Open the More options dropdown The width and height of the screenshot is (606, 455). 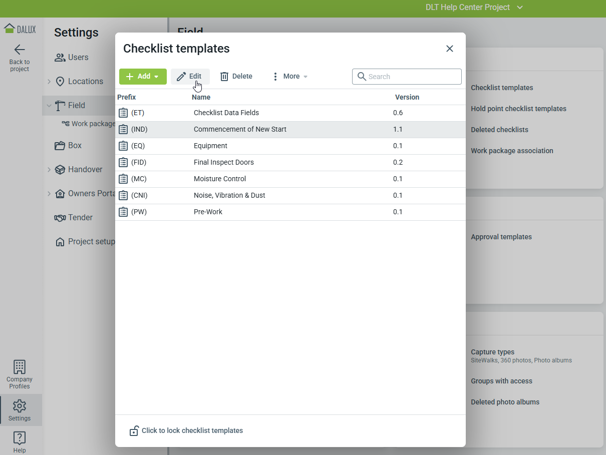tap(290, 77)
